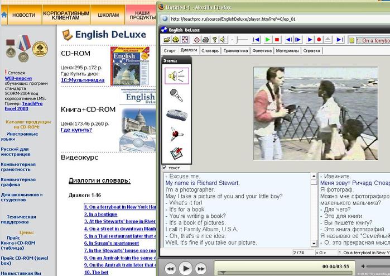The width and height of the screenshot is (390, 276).
Task: Step to the next phrase with the blue right arrow
Action: (x=297, y=40)
